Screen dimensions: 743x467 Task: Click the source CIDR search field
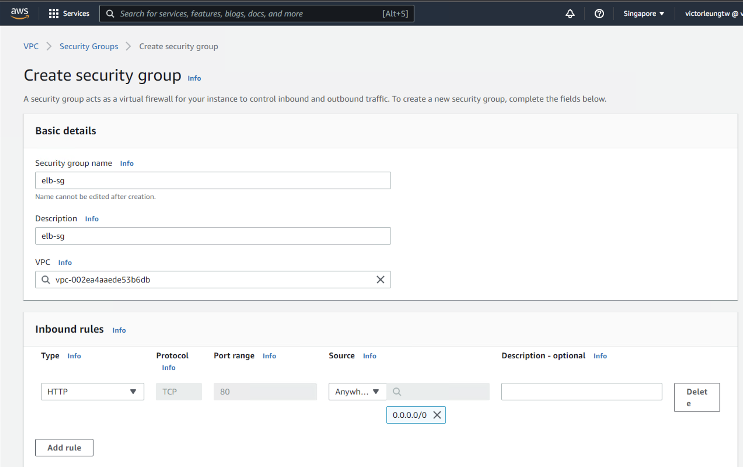click(x=438, y=392)
